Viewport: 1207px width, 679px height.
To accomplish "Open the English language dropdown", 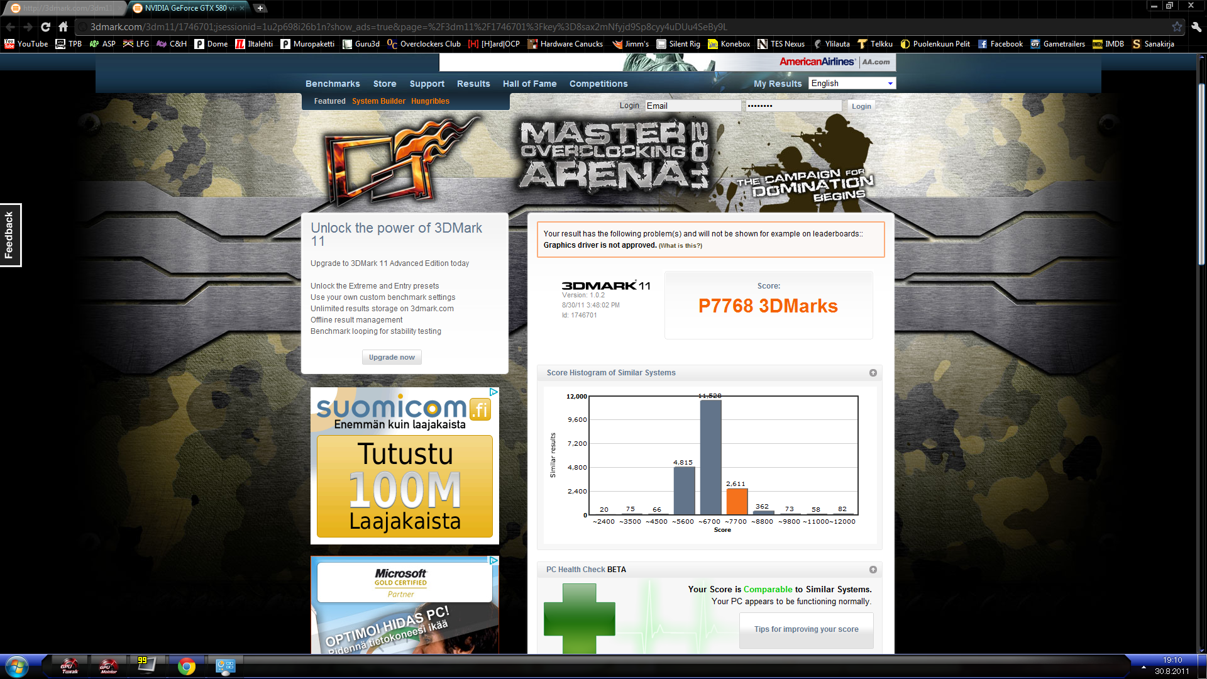I will (x=852, y=83).
